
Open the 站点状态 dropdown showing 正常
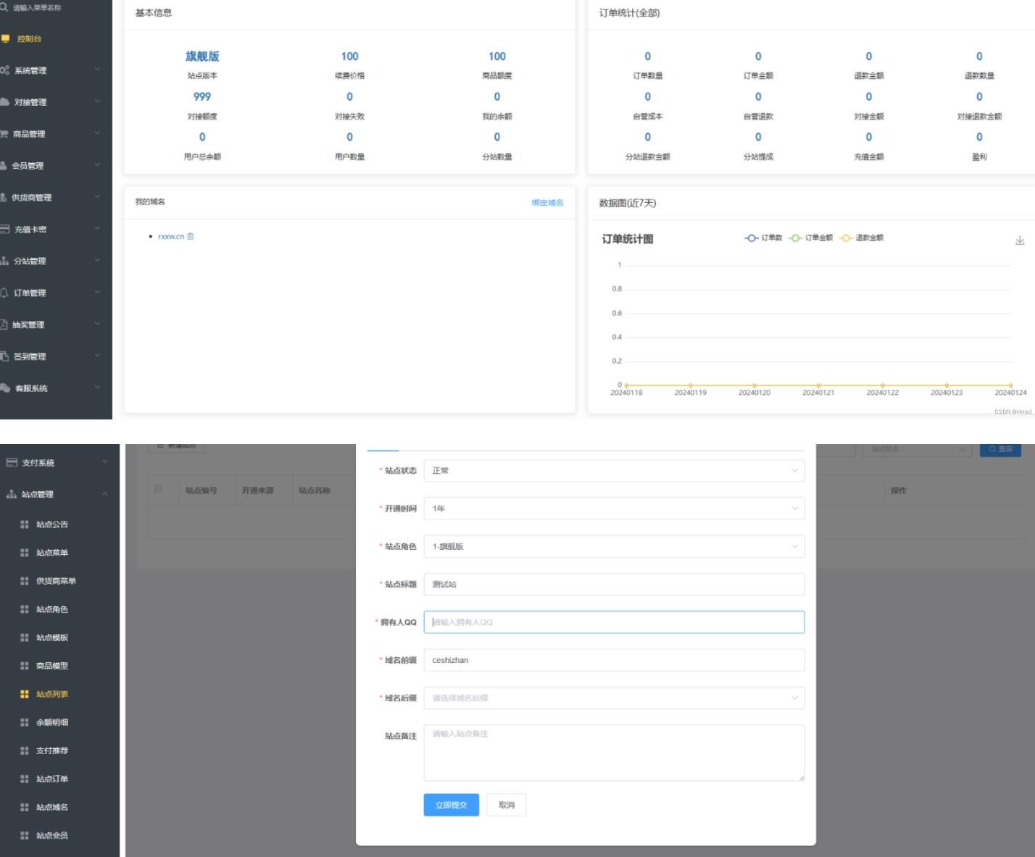pyautogui.click(x=613, y=471)
